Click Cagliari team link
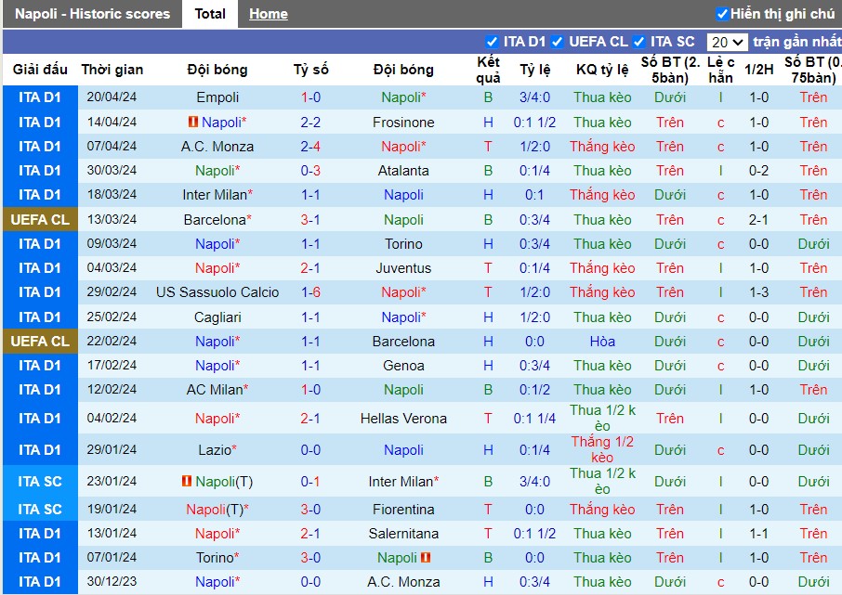This screenshot has width=842, height=595. point(217,317)
